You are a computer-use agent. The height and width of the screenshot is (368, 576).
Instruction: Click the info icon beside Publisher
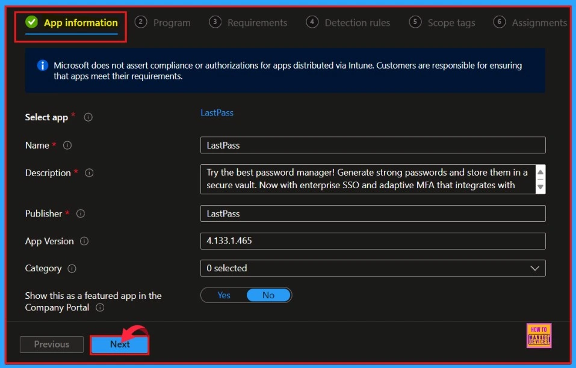coord(81,213)
